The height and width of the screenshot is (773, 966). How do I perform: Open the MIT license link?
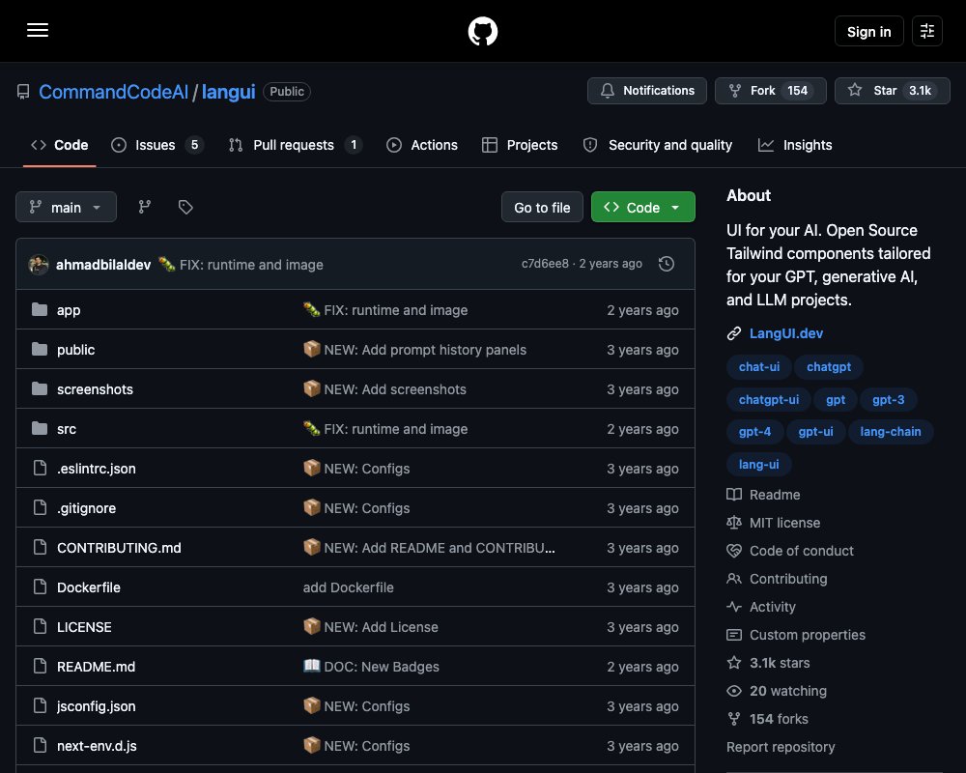(773, 523)
